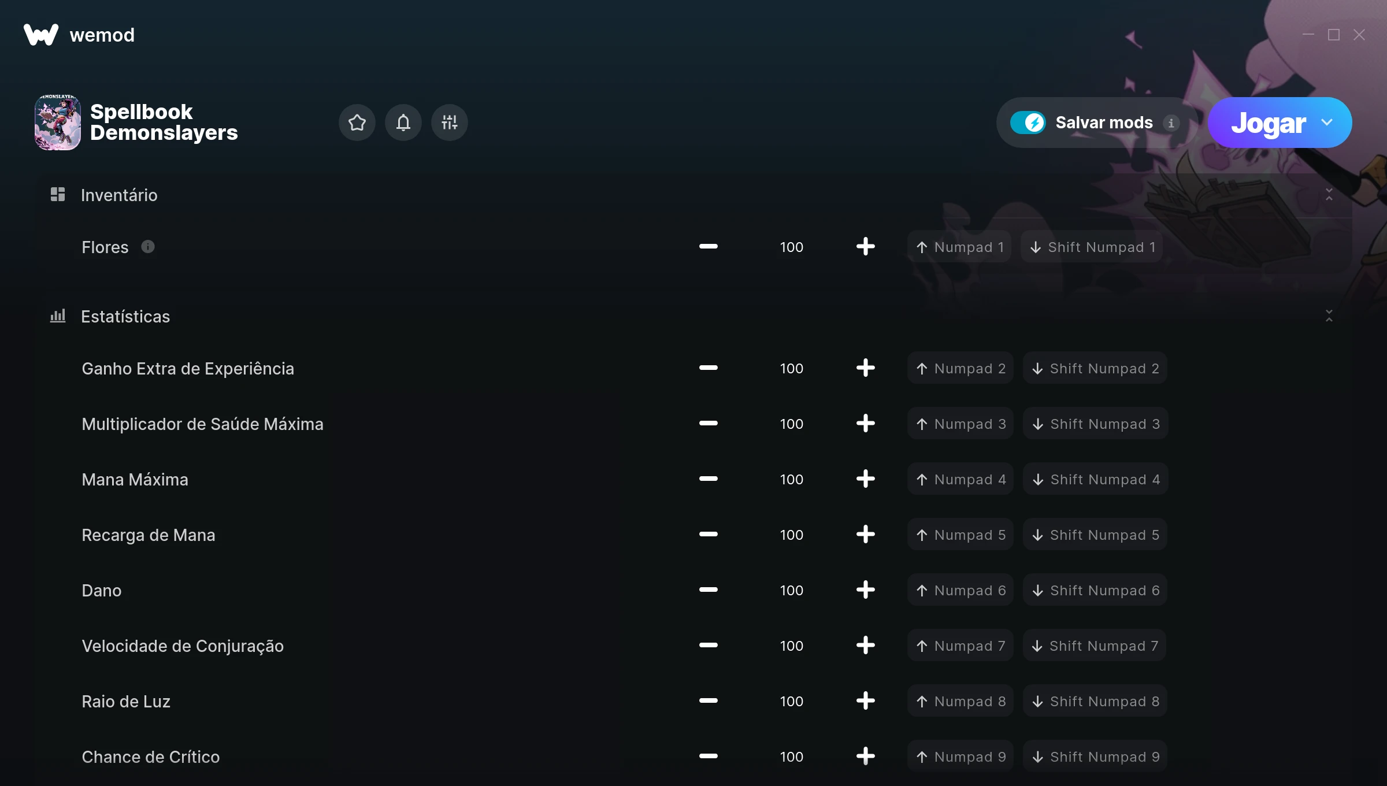Viewport: 1387px width, 786px height.
Task: Toggle the Salvar mods switch
Action: 1028,123
